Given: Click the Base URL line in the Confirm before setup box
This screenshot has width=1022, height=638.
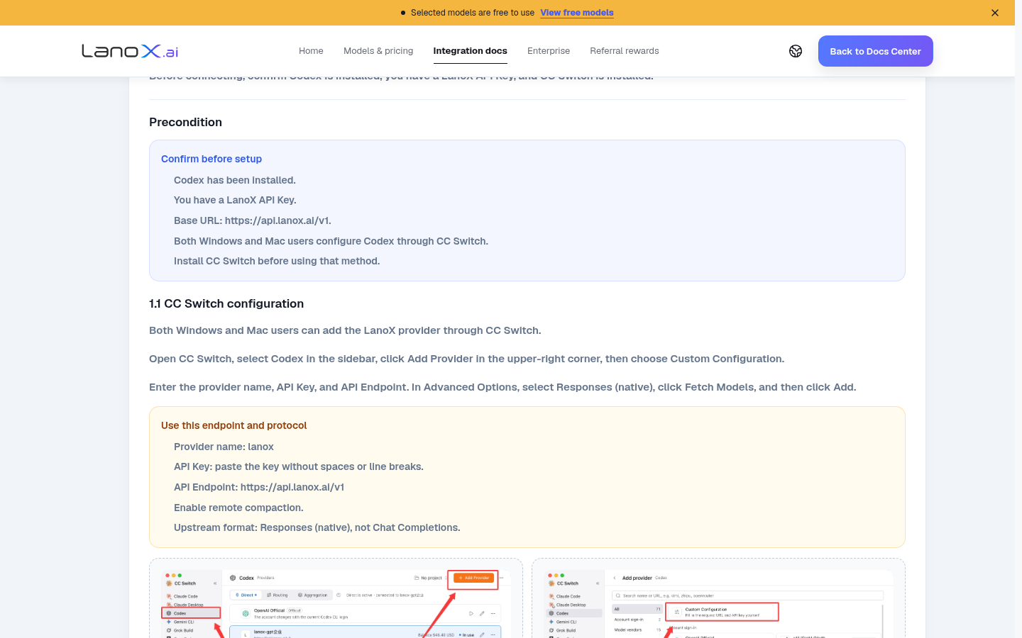Looking at the screenshot, I should pos(253,220).
